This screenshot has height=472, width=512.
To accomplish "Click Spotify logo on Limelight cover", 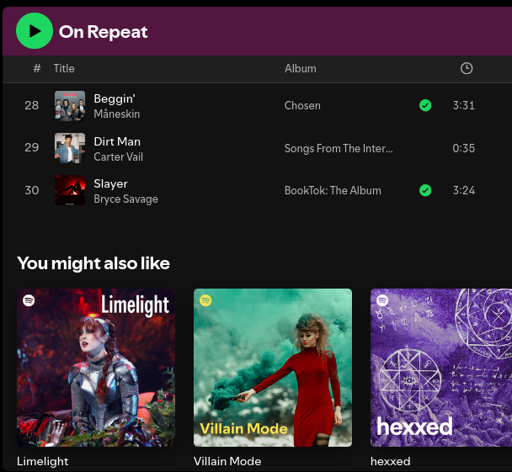I will click(29, 300).
